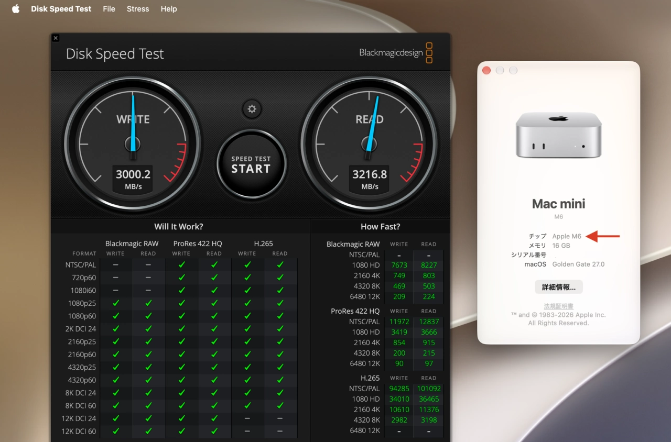
Task: Click the NTSC/PAL row label in Will It Work
Action: (x=81, y=265)
